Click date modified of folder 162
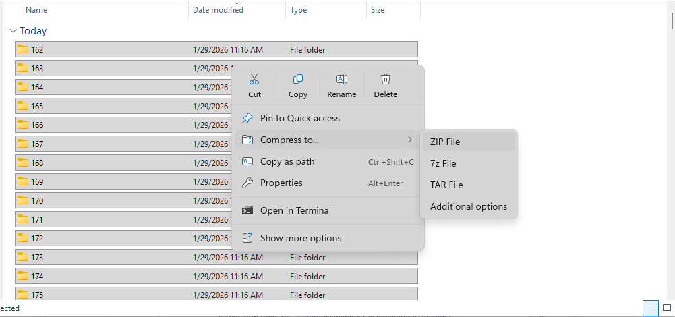Image resolution: width=675 pixels, height=317 pixels. [228, 50]
